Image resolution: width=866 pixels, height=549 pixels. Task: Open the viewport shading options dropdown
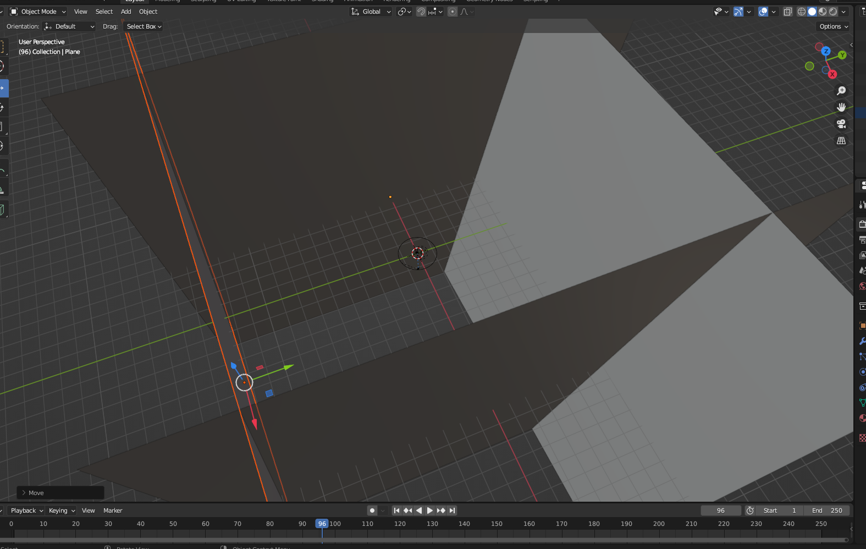pos(843,12)
